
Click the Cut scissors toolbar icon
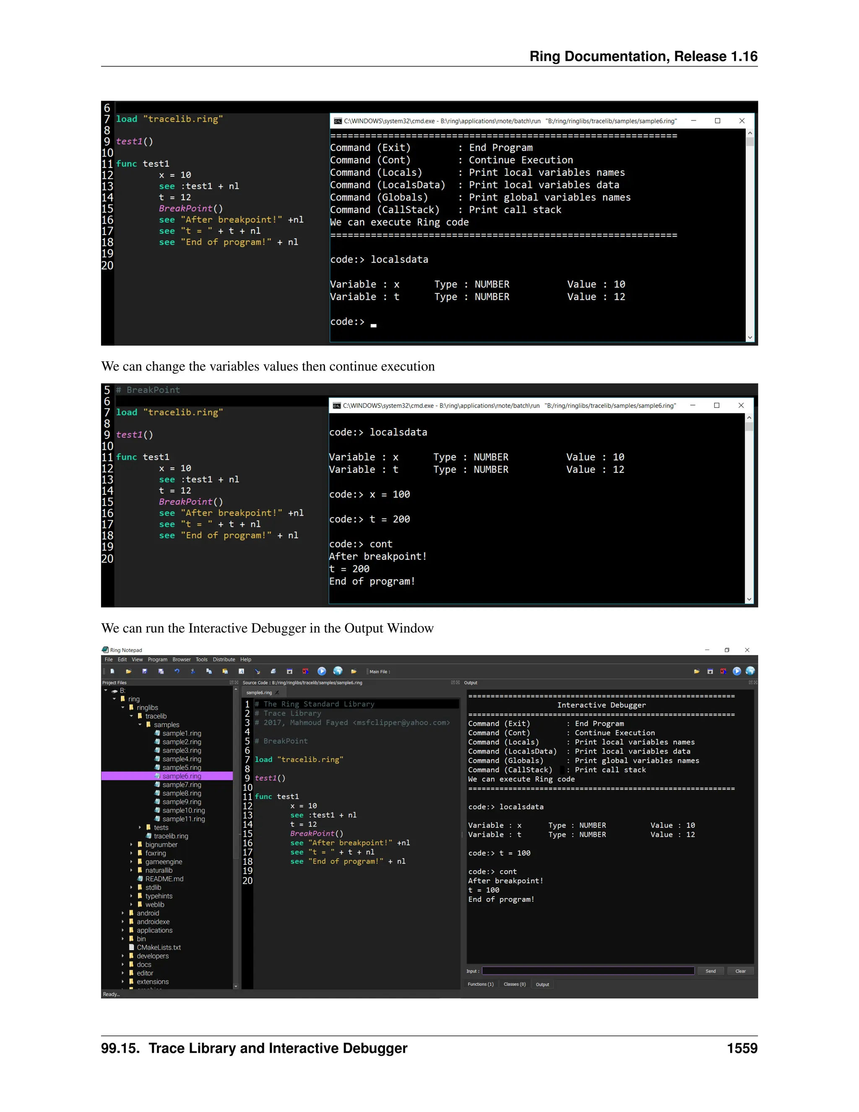click(193, 671)
